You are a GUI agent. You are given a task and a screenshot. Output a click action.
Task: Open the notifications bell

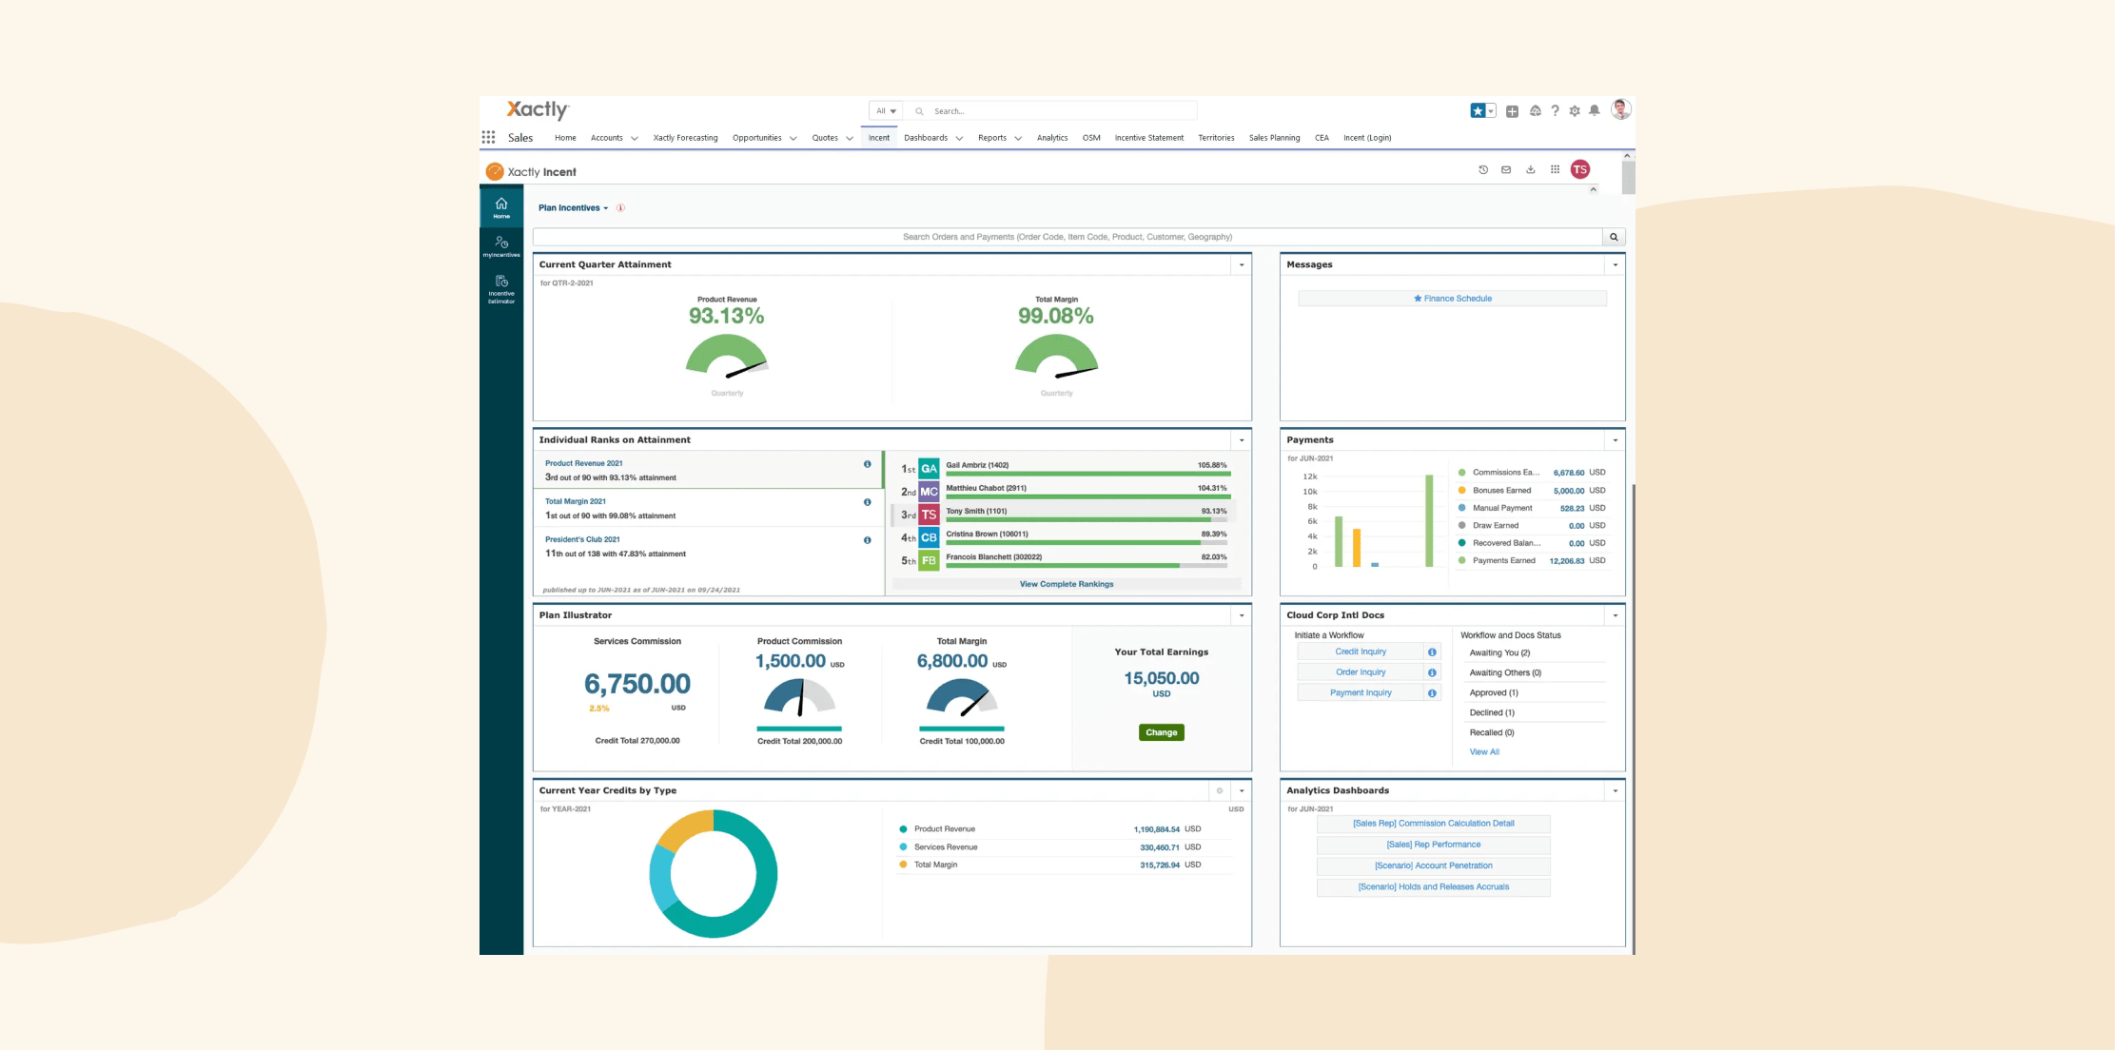[1595, 111]
